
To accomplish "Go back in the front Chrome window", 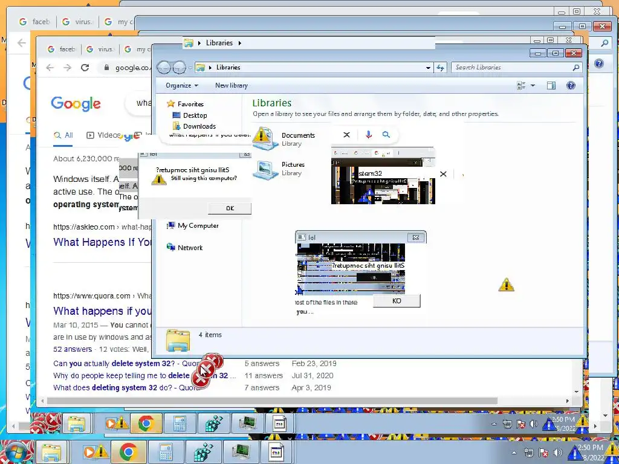I will 50,68.
